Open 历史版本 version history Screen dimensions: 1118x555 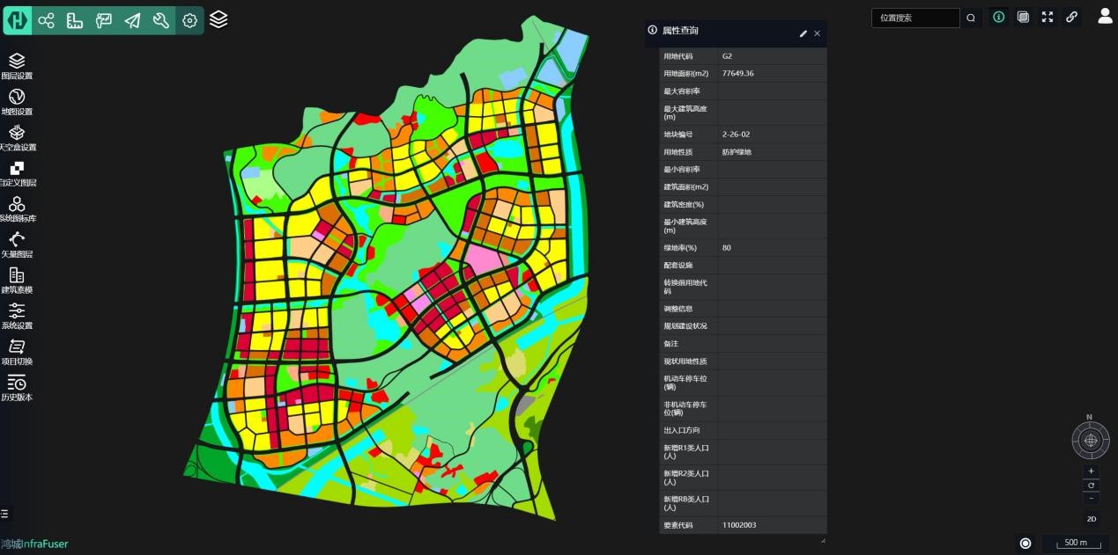(x=17, y=388)
